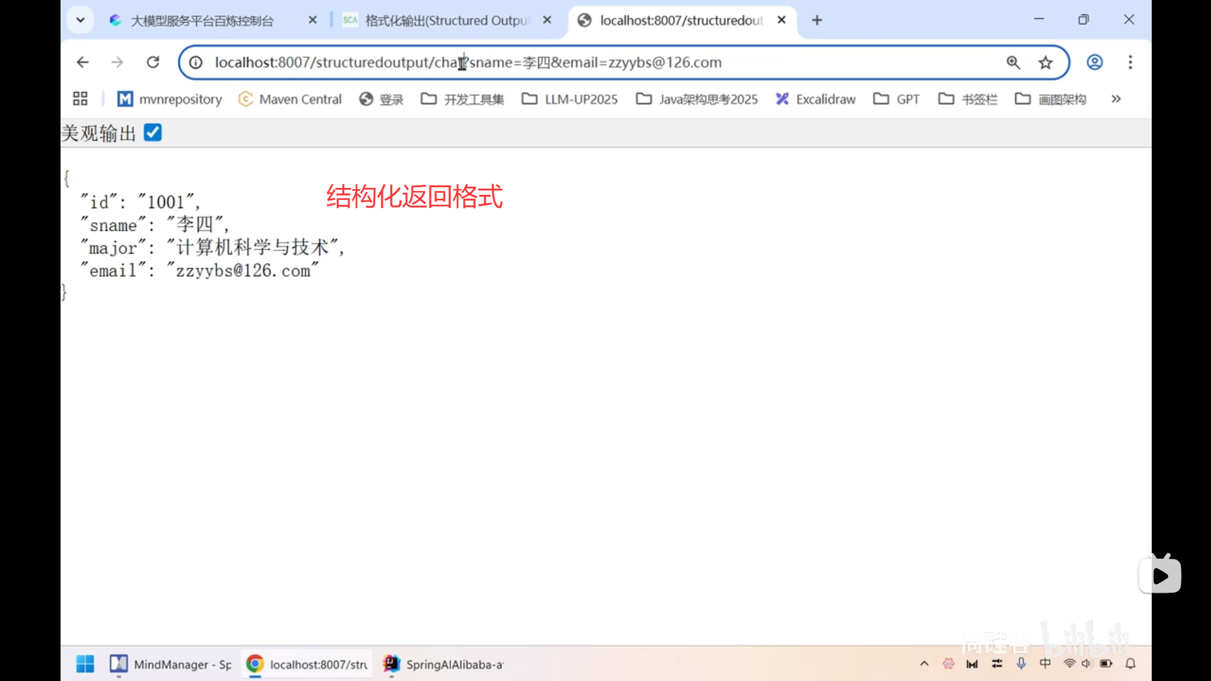Minimize the Chrome window

1039,20
